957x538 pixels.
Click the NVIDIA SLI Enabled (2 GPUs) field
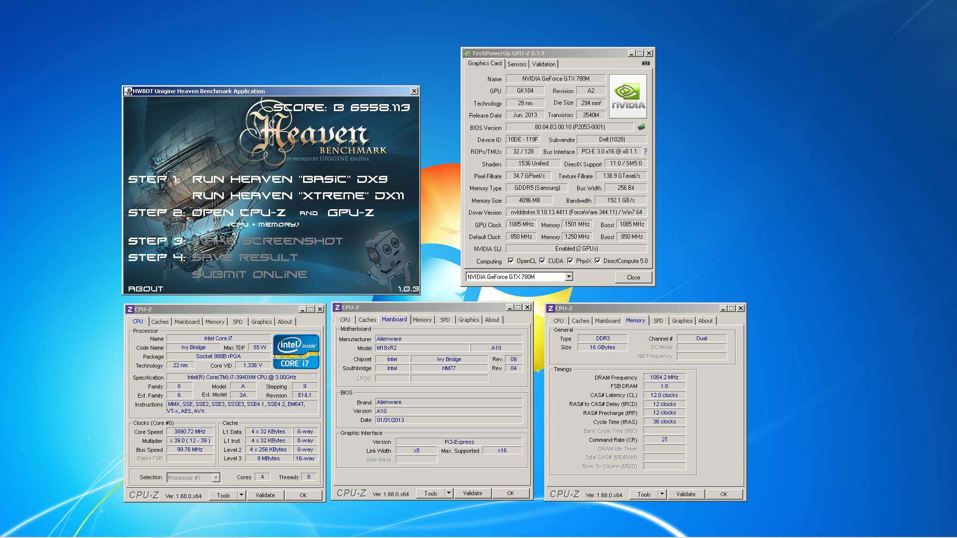click(x=576, y=249)
